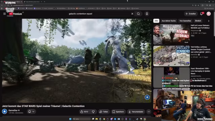Image resolution: width=215 pixels, height=121 pixels.
Task: Bookmark this page with star icon
Action: coord(198,5)
